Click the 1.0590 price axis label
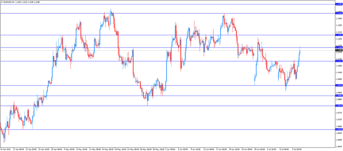Screen dimensions: 343x151 tap(339, 140)
